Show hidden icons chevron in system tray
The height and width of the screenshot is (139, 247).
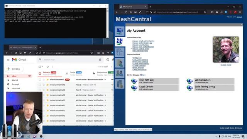(x=217, y=136)
